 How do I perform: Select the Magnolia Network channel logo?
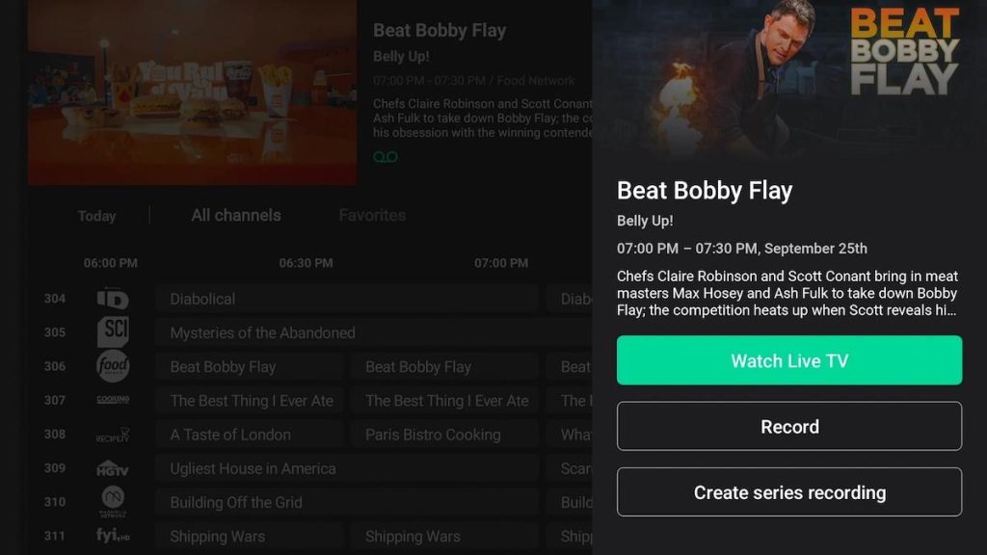point(113,501)
